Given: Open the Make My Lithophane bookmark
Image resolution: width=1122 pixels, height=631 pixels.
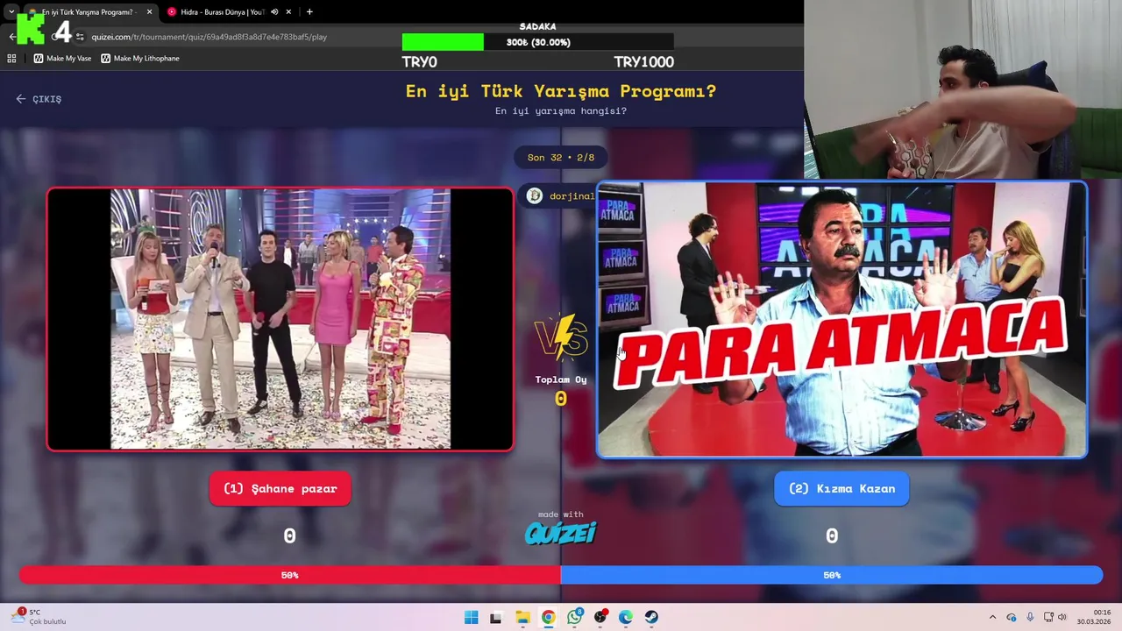Looking at the screenshot, I should click(x=140, y=59).
